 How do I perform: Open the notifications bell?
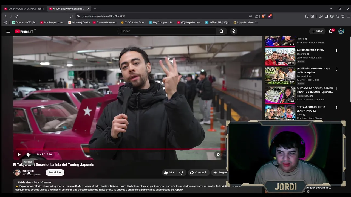[331, 31]
